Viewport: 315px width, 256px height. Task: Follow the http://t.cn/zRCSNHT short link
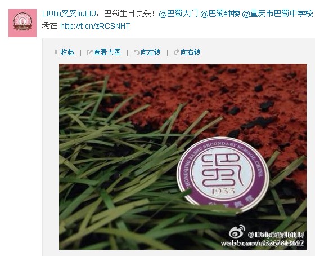[95, 26]
